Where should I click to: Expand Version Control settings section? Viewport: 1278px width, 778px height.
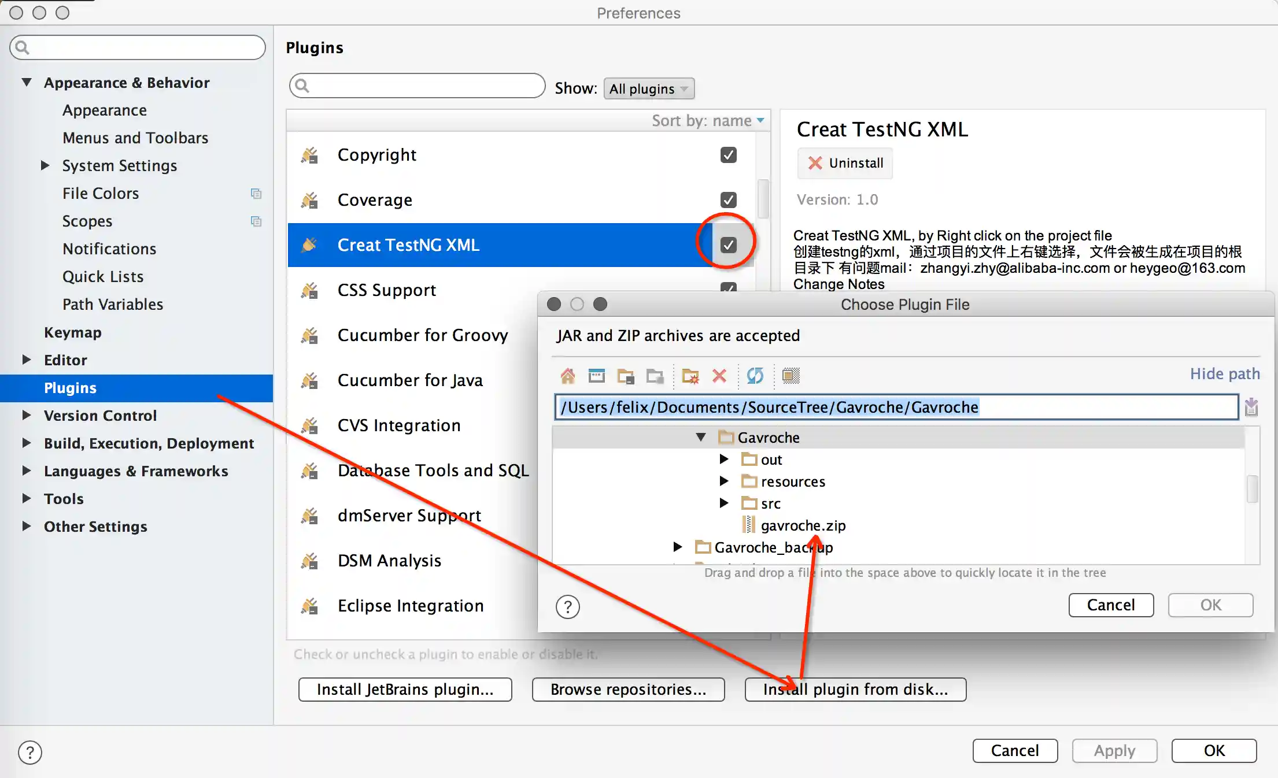27,416
